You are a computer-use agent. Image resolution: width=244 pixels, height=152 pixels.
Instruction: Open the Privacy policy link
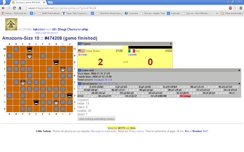[136, 131]
